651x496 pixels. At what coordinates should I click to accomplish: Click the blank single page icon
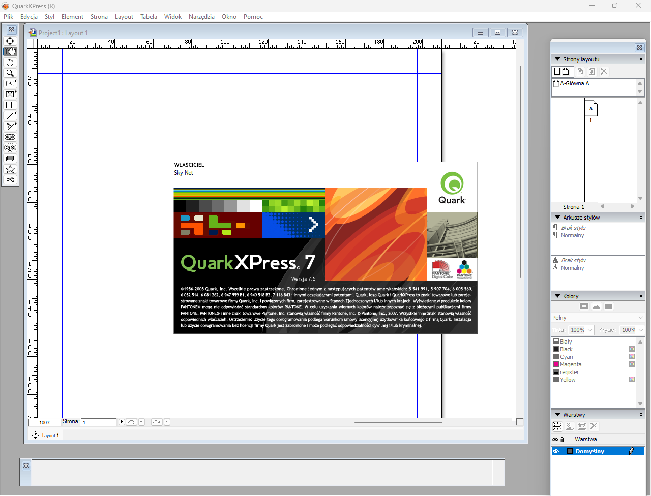[557, 72]
